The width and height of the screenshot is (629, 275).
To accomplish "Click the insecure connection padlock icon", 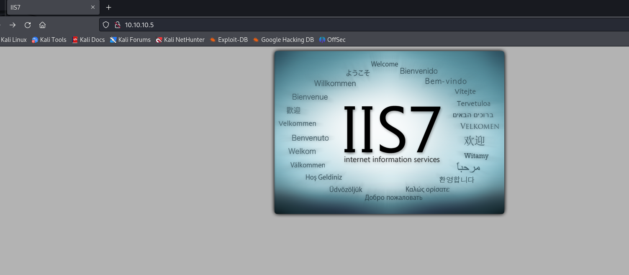I will click(117, 25).
